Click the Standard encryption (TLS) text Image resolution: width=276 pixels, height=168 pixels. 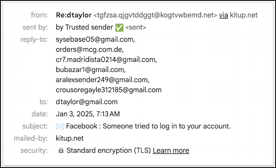(108, 150)
